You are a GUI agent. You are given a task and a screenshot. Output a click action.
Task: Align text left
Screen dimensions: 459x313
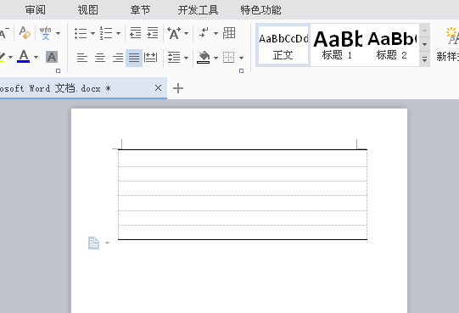click(x=82, y=58)
